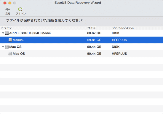Select the Mac OS HFSPLUS partition row
This screenshot has width=163, height=114.
81,54
